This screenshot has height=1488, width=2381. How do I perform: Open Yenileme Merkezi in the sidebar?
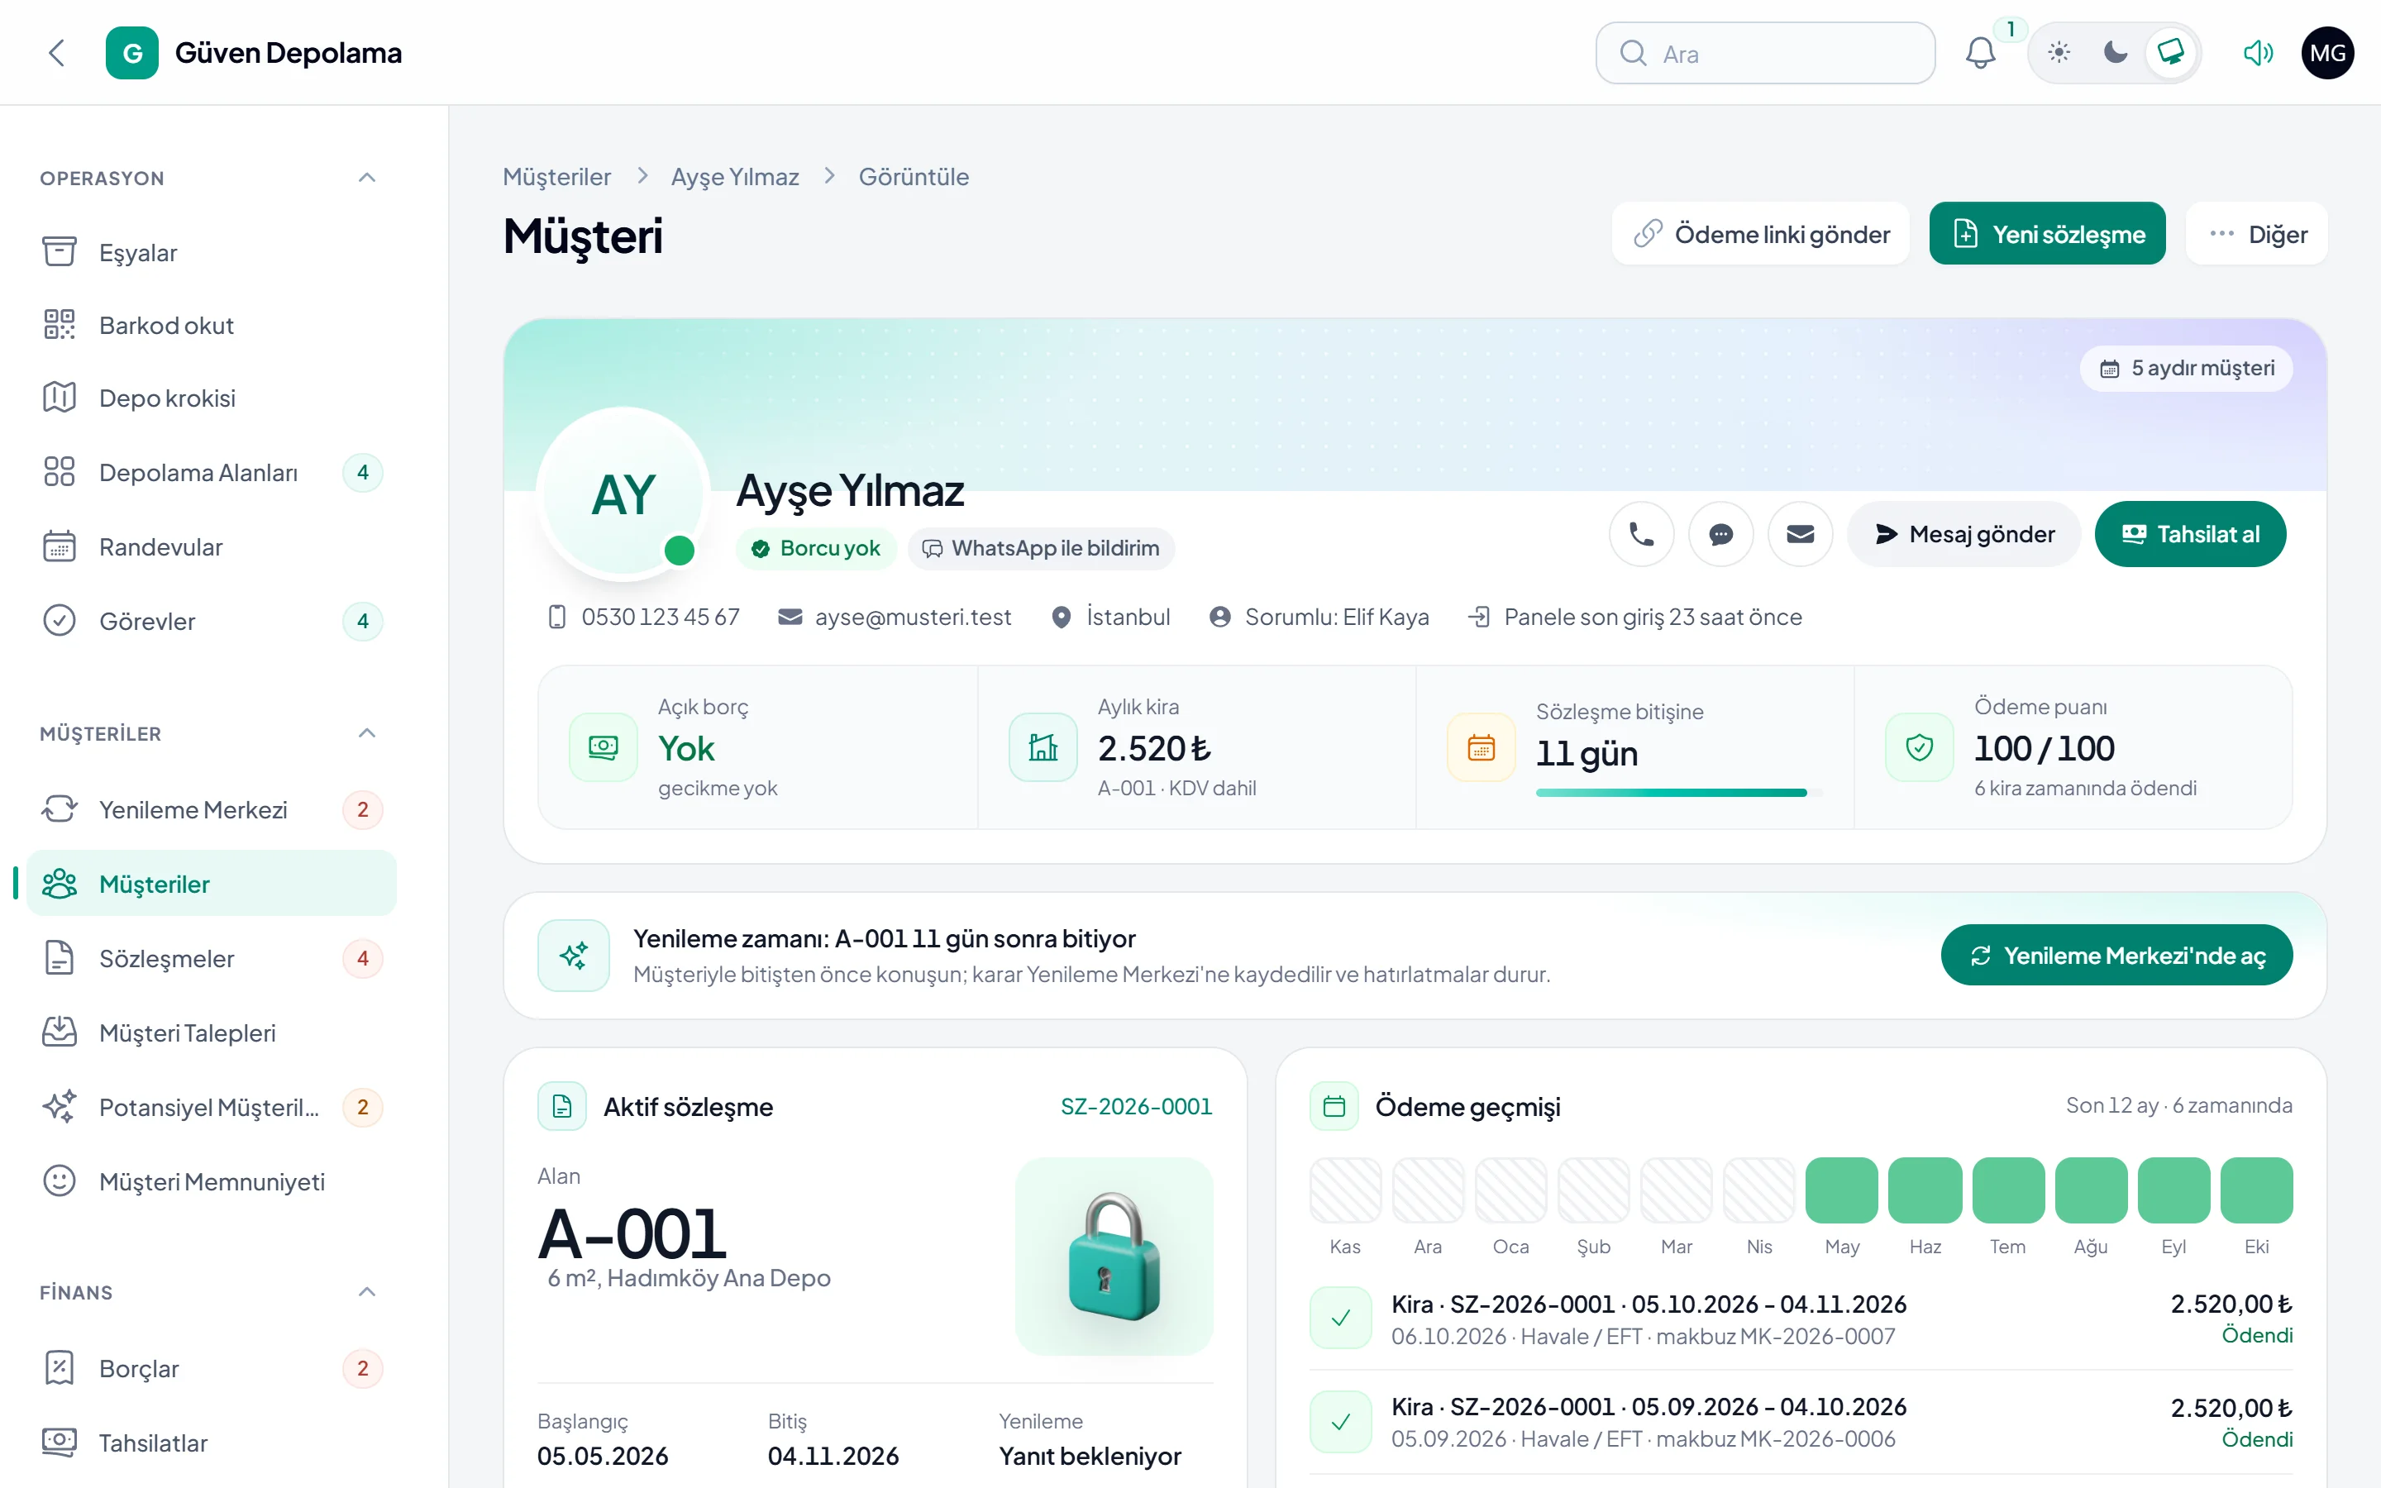pyautogui.click(x=212, y=810)
